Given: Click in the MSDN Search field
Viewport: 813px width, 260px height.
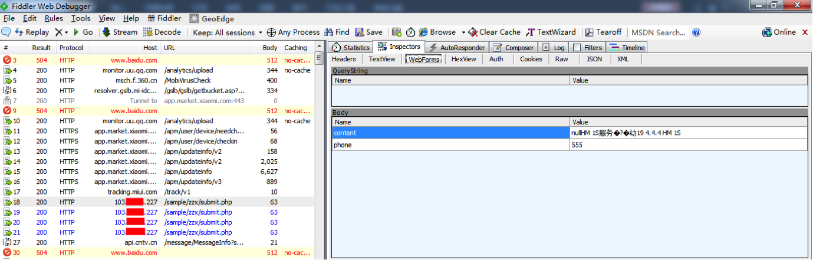Looking at the screenshot, I should pos(658,32).
